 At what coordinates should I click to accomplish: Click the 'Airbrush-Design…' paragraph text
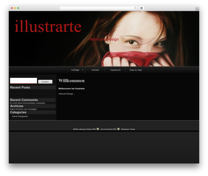pos(67,94)
